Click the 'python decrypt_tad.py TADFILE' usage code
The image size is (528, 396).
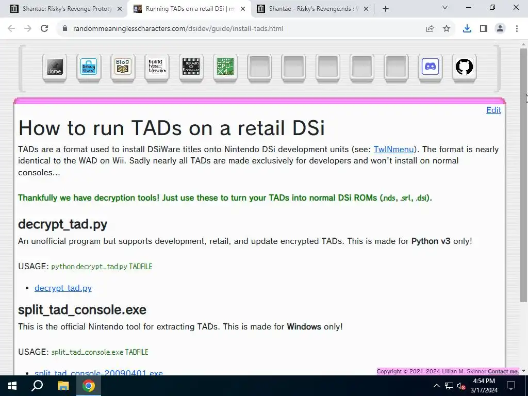click(102, 267)
